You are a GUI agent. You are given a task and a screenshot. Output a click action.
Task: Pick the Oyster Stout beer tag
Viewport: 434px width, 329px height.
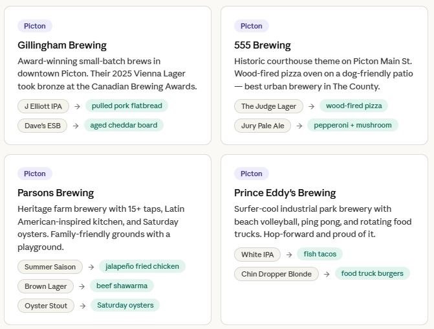pos(45,306)
